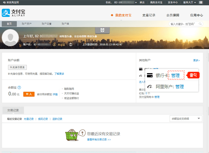Open 退款记录 link
The image size is (209, 153).
tap(57, 119)
